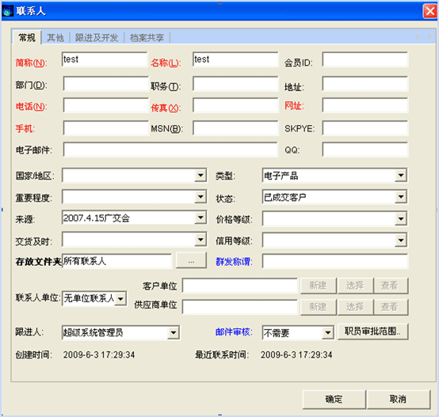Close the 联系人 dialog window
Image resolution: width=439 pixels, height=417 pixels.
click(429, 11)
